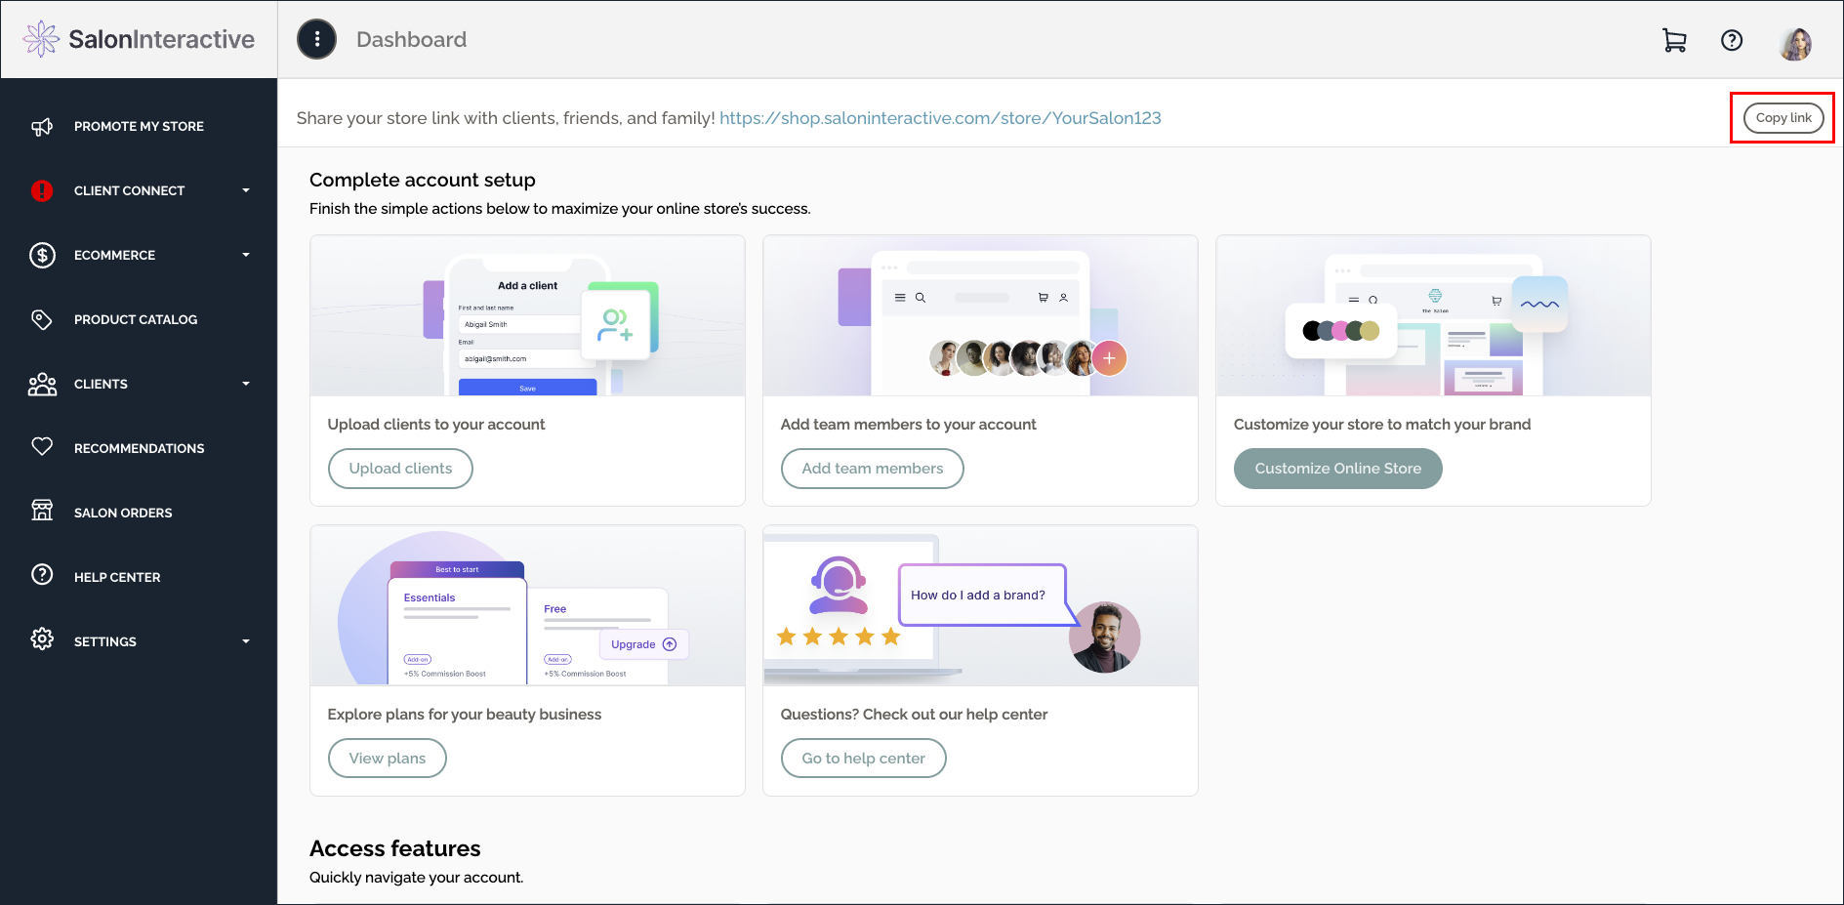Expand the Settings dropdown arrow
Screen dimensions: 1844x905
point(246,641)
